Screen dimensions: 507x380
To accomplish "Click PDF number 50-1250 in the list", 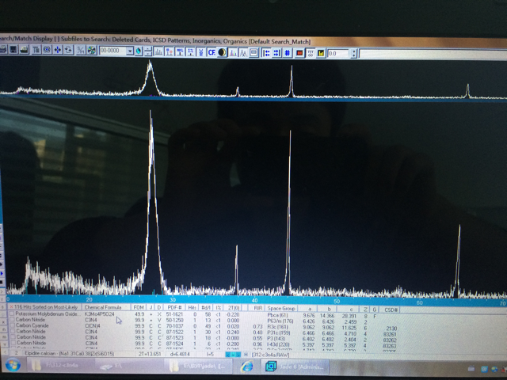I will coord(174,320).
